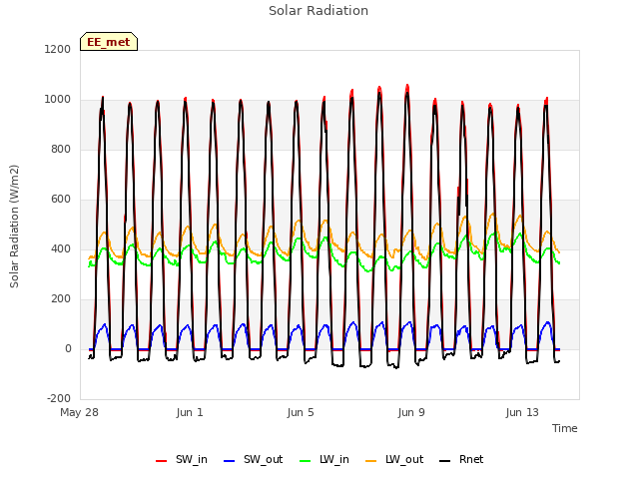Click the Solar Radiation chart title
Viewport: 639px width, 479px height.
319,11
